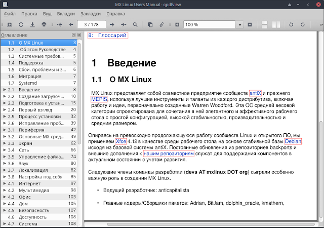Open the zoom level dropdown arrow
Viewport: 324px width, 228px height.
(x=239, y=25)
